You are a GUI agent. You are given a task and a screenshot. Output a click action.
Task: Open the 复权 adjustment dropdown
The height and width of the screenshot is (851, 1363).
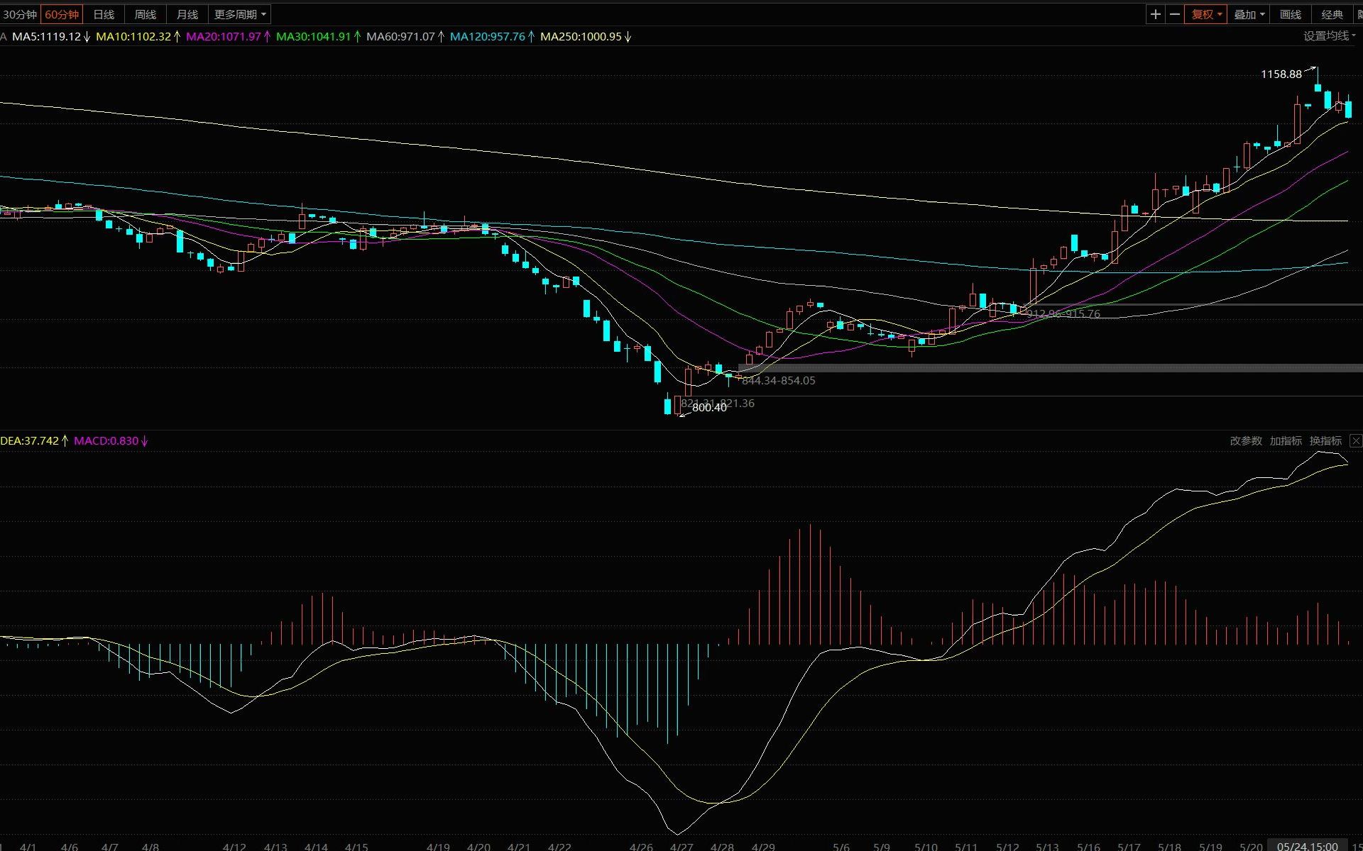coord(1206,14)
